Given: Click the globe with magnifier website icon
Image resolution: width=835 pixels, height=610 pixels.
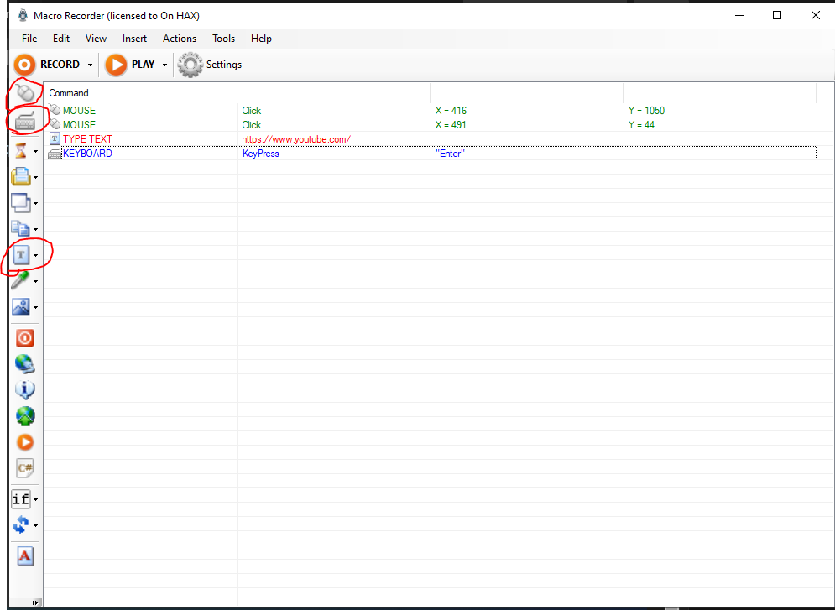Looking at the screenshot, I should tap(25, 364).
